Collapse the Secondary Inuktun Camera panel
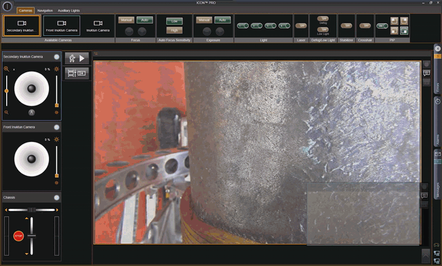442x266 pixels. 57,57
